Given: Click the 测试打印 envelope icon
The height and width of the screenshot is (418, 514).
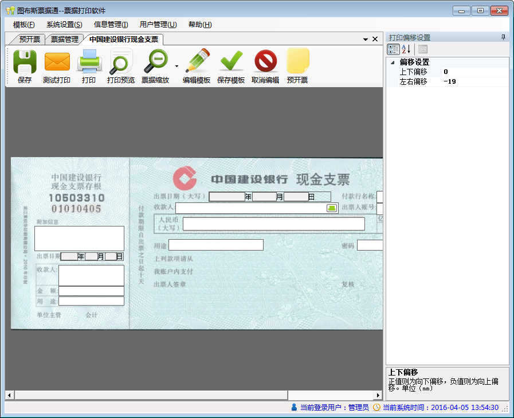Looking at the screenshot, I should pyautogui.click(x=57, y=61).
